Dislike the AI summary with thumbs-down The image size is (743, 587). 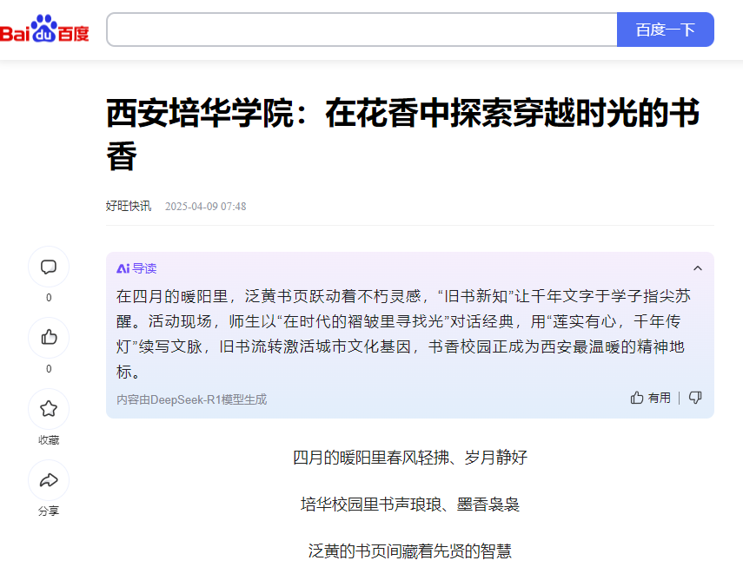click(695, 398)
